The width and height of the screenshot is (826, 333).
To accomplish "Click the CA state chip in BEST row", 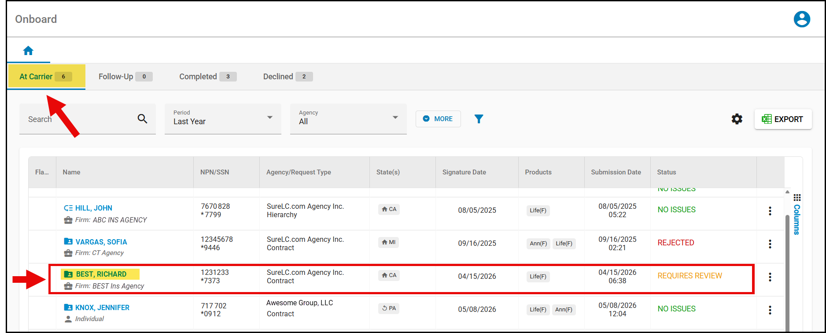I will [389, 275].
